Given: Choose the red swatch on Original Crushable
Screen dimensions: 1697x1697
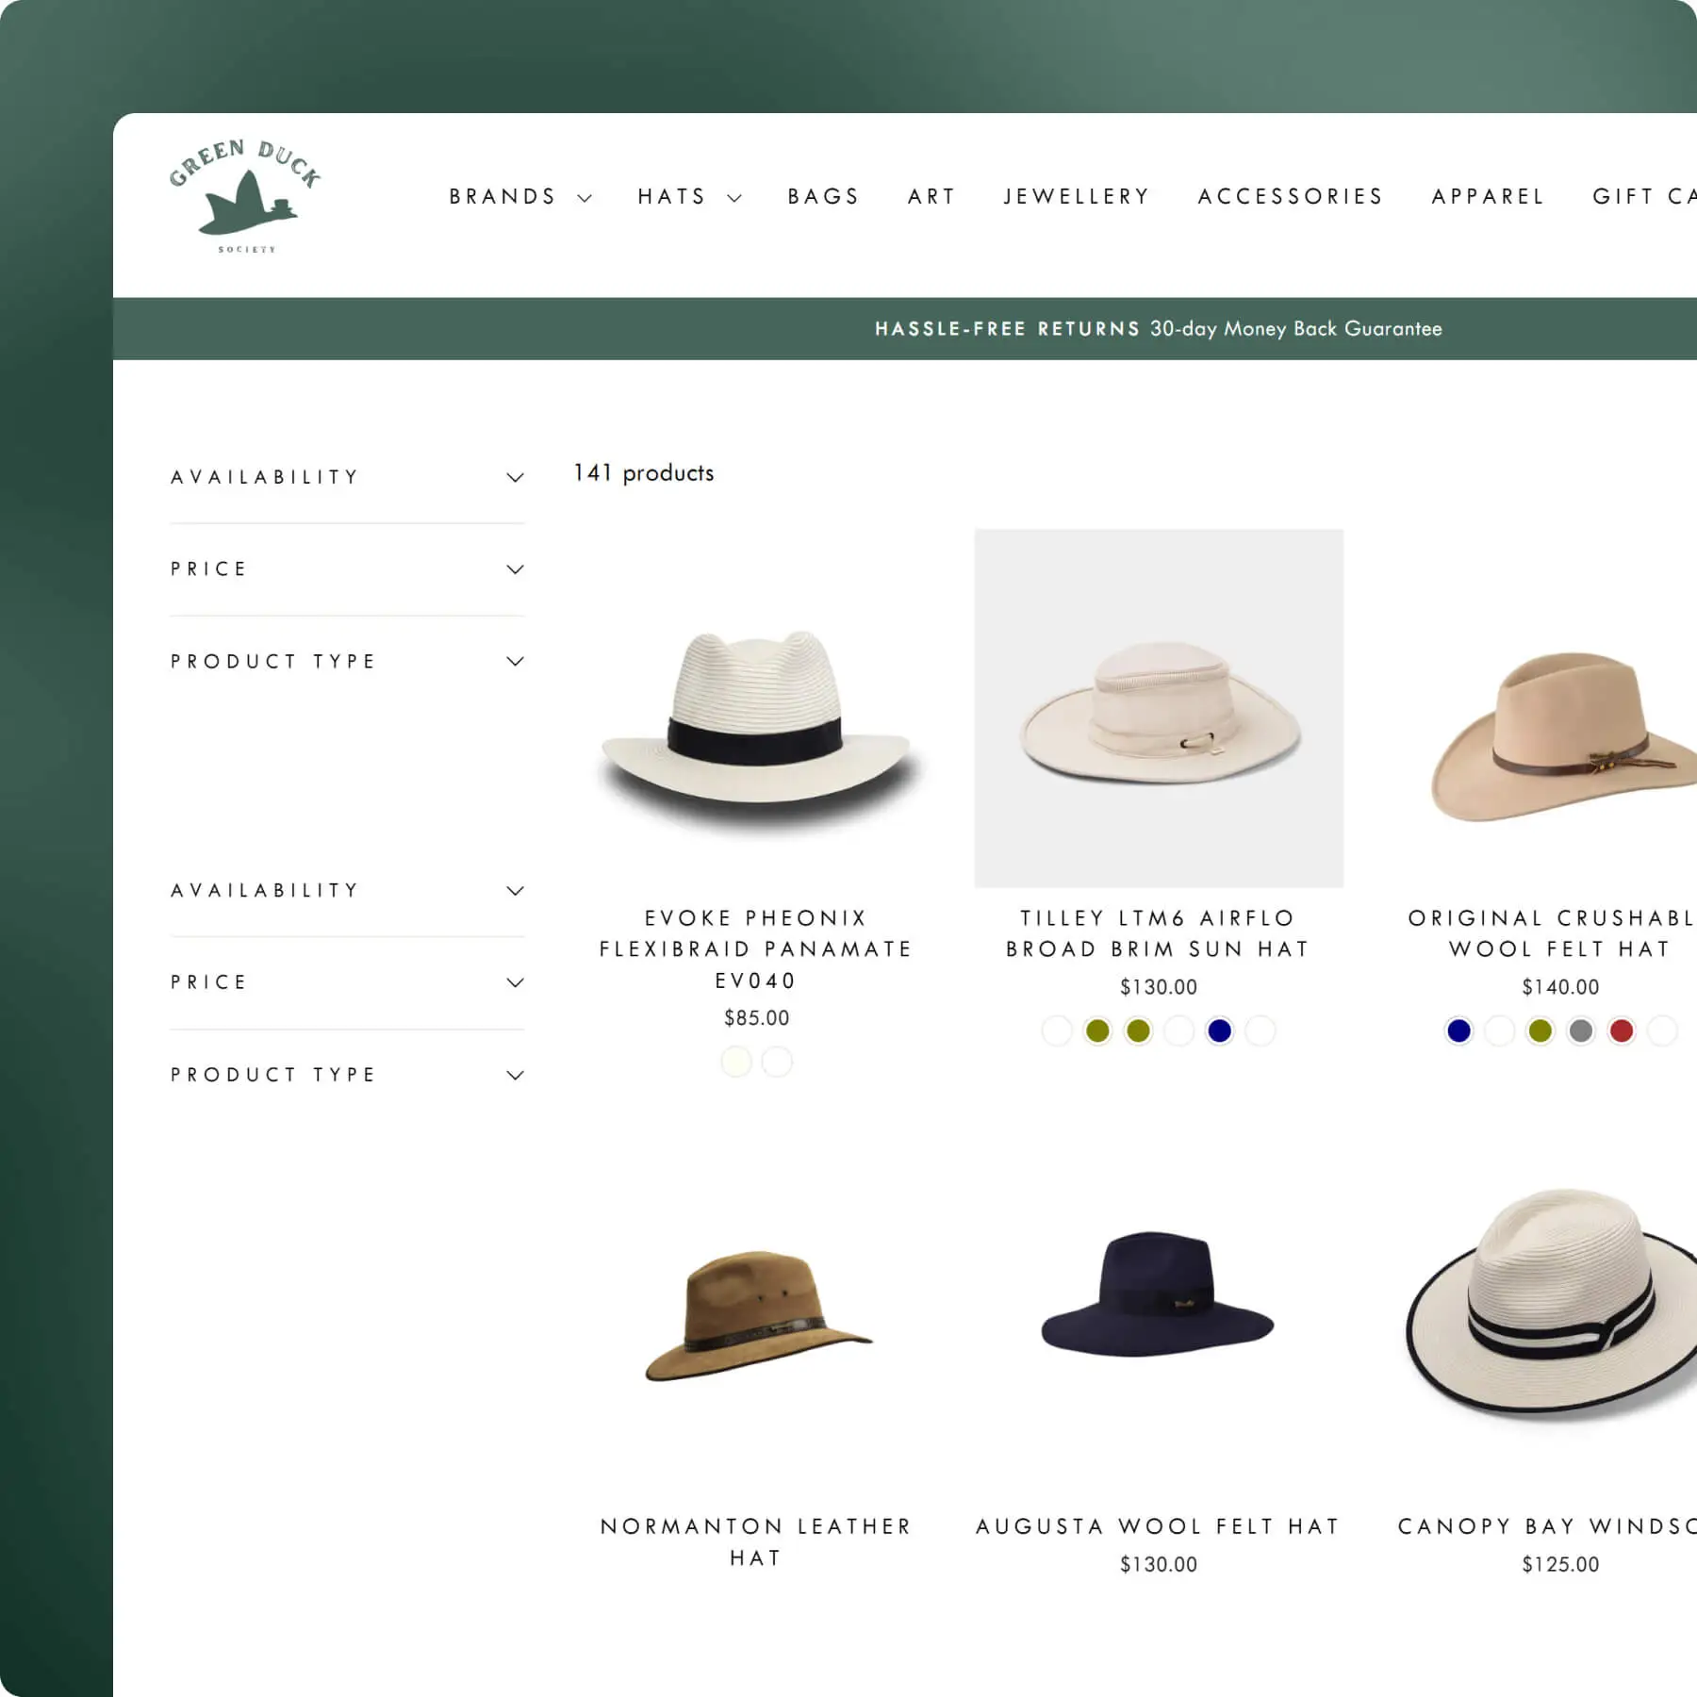Looking at the screenshot, I should [1622, 1031].
